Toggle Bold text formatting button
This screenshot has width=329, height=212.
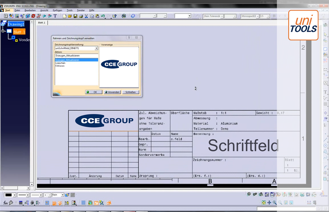(274, 16)
